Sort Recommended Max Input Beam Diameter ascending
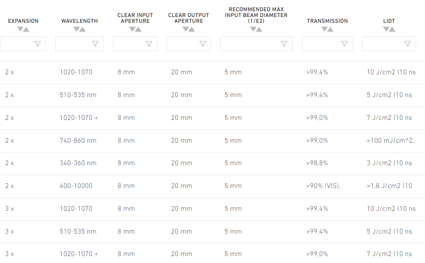Screen dimensions: 425x263 pos(259,29)
